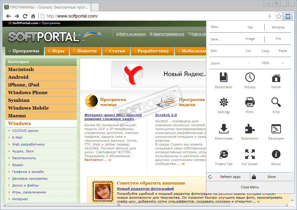Click the Yandex browser ad banner
Screen dimensions: 297x210
click(159, 74)
